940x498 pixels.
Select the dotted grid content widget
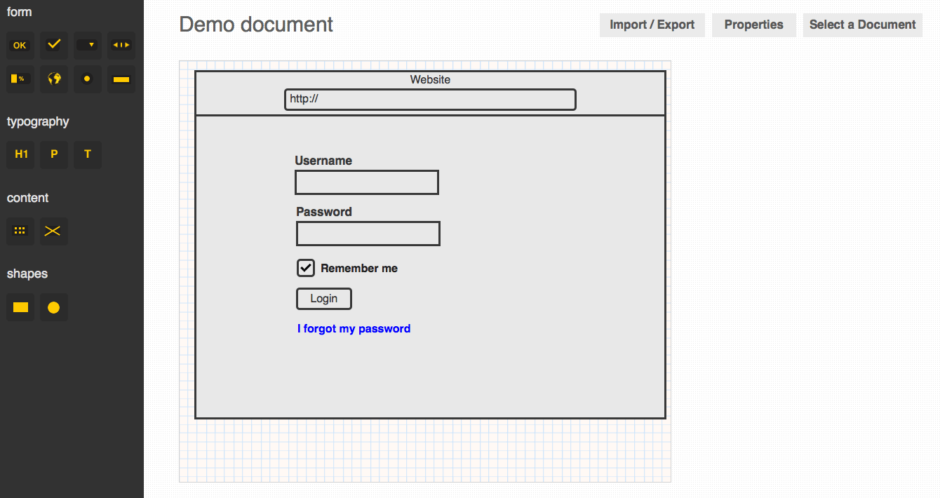point(20,231)
